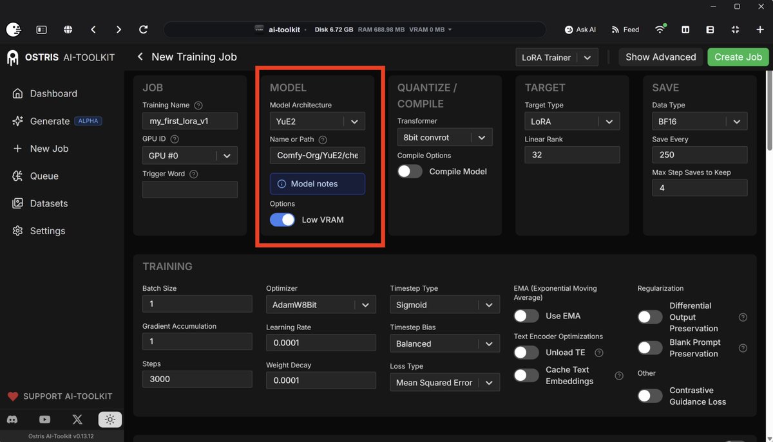The width and height of the screenshot is (773, 442).
Task: Click the Learning Rate input field
Action: point(321,343)
